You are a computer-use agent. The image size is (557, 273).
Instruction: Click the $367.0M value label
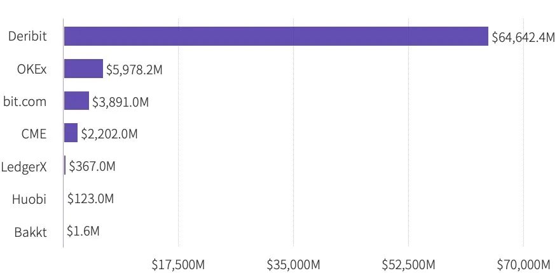tap(92, 166)
